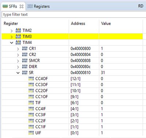Screen dimensions: 146x138
Task: Collapse the TIM4 peripheral tree
Action: tap(12, 42)
